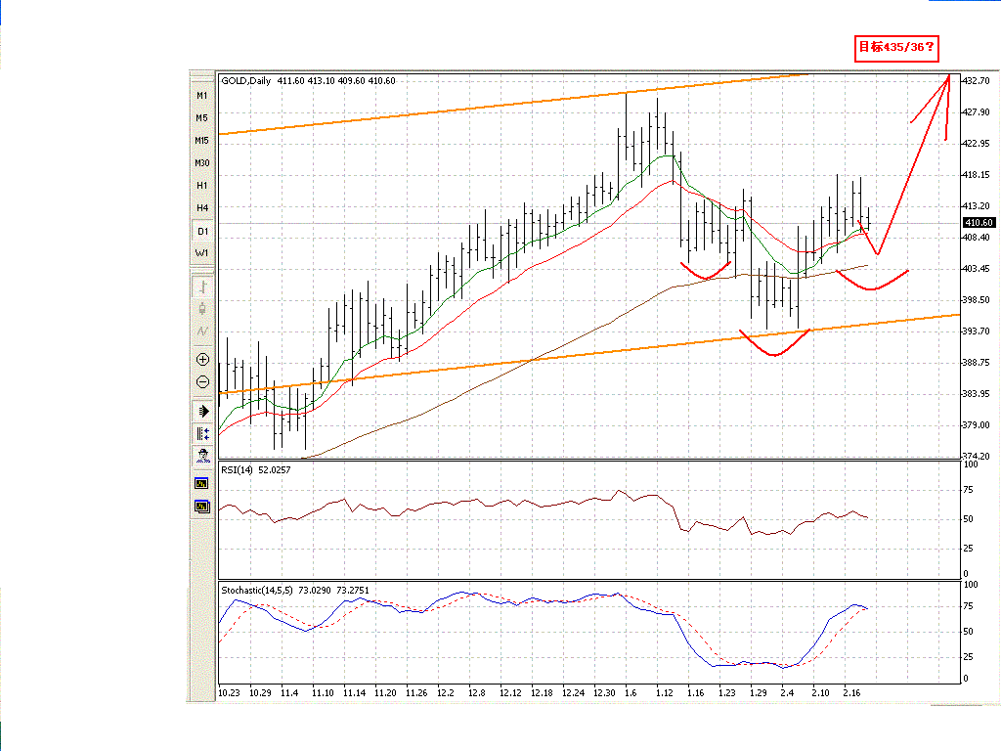Click the current price tag 410.60
This screenshot has height=751, width=1001.
tap(979, 222)
